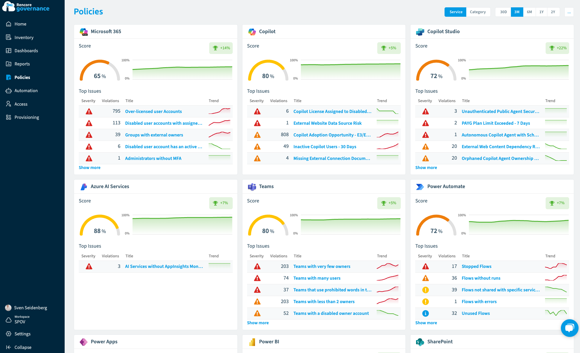
Task: Click the Power Automate service icon
Action: pos(420,187)
